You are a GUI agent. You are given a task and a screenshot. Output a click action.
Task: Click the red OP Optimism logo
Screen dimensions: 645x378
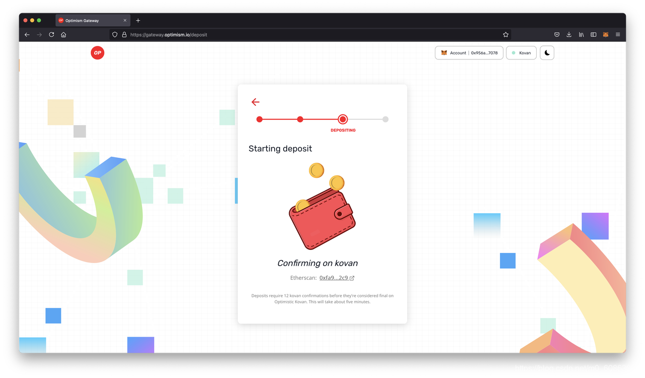pos(97,52)
